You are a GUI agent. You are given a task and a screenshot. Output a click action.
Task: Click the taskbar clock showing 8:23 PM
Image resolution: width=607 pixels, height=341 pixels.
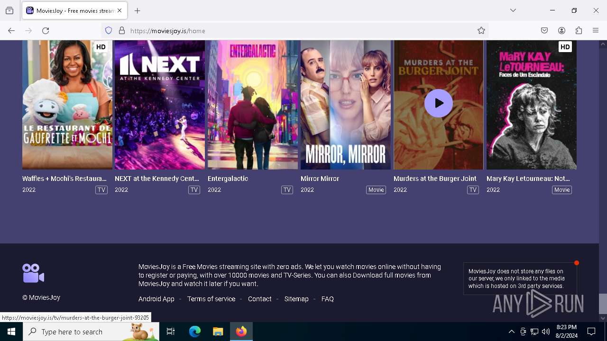567,332
